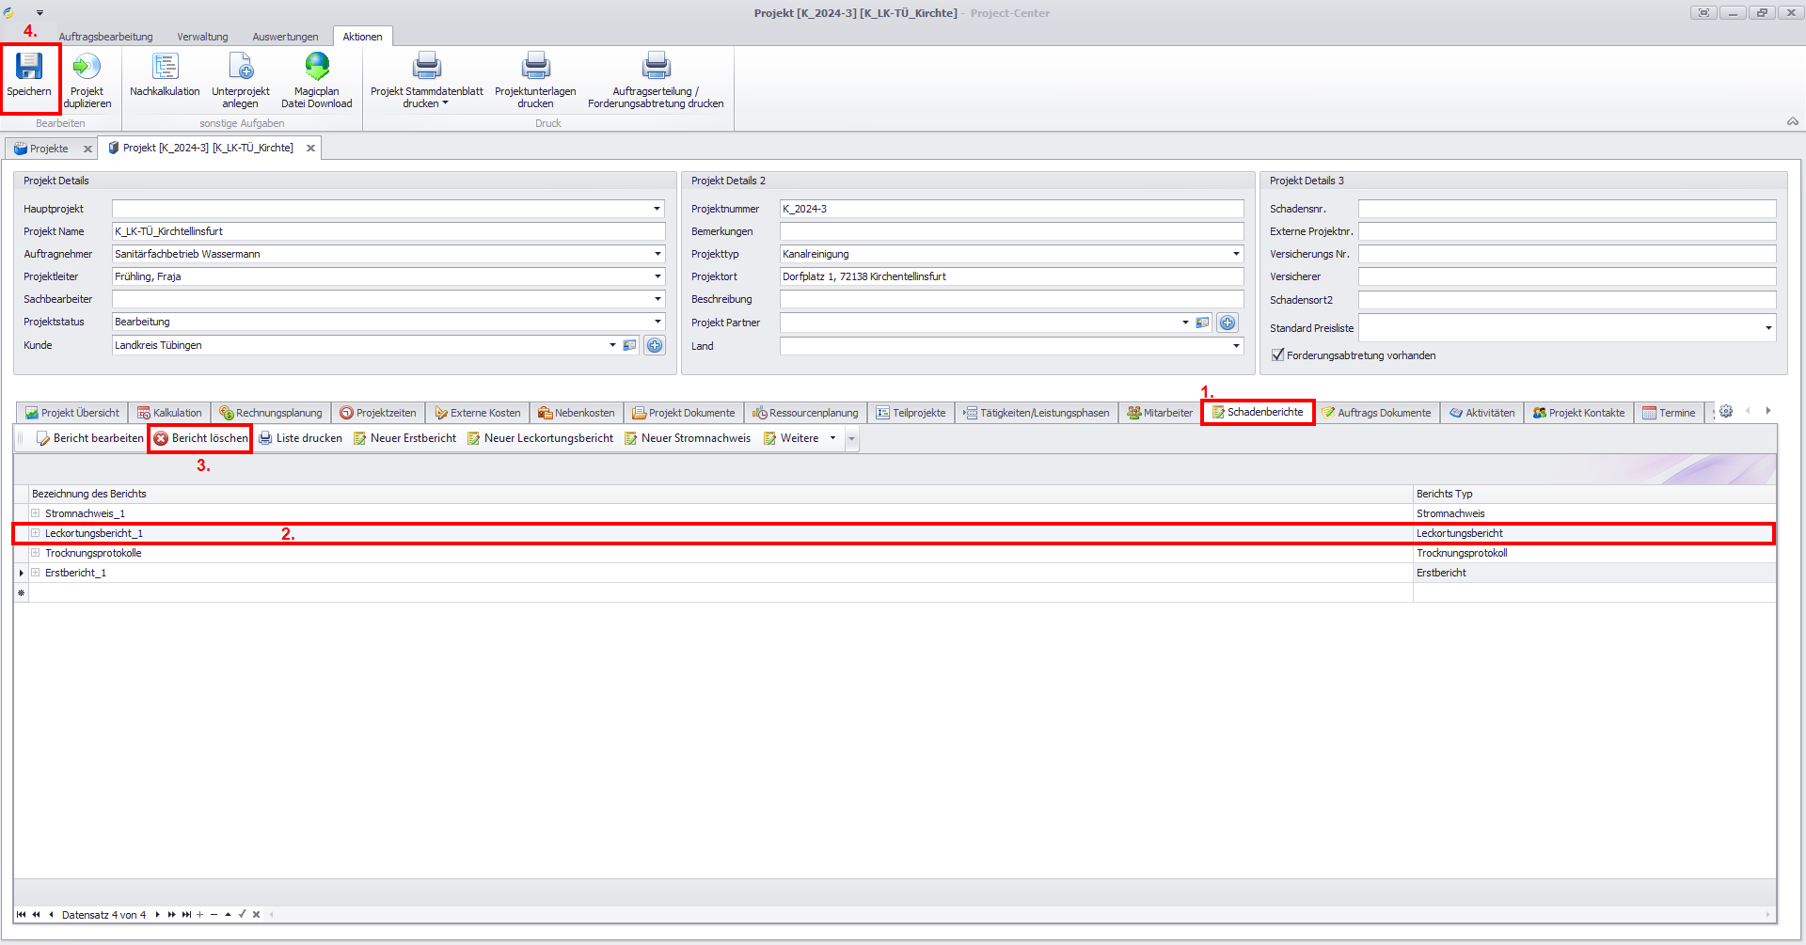The height and width of the screenshot is (945, 1806).
Task: Open Nachkalkulation from the ribbon
Action: (x=165, y=67)
